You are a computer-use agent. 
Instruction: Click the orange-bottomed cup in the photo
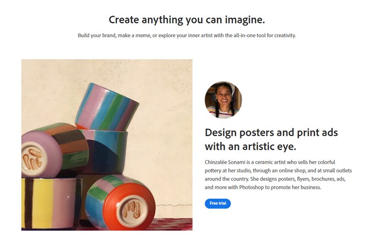click(x=120, y=203)
